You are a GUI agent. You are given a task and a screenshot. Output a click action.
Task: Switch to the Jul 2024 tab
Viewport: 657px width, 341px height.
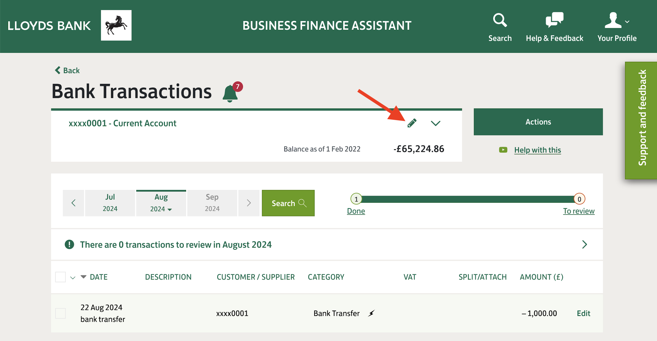(110, 203)
